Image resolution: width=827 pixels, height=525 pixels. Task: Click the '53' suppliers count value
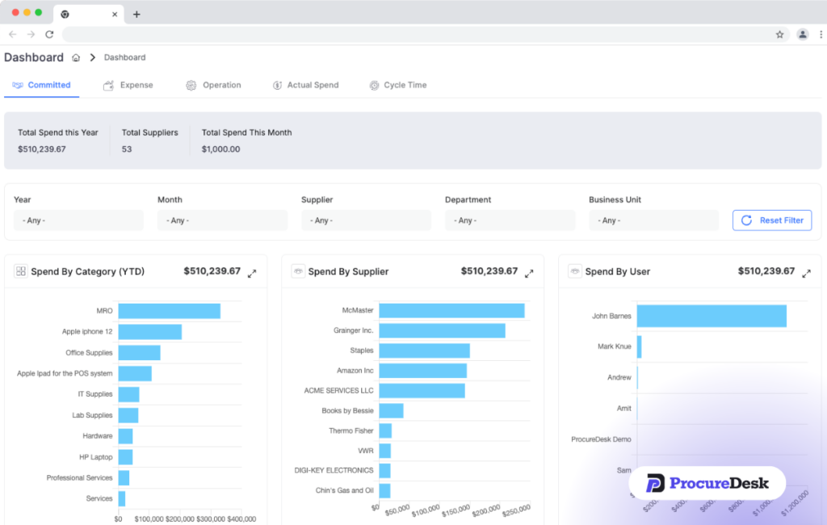click(127, 149)
